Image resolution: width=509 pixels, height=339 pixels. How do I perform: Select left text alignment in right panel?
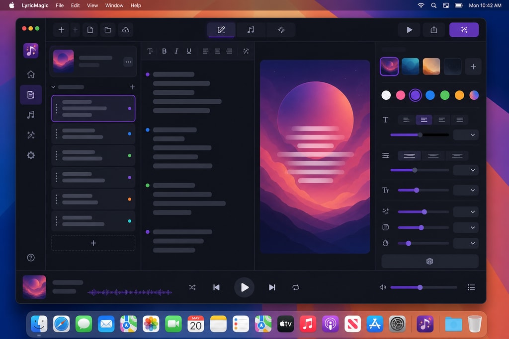[x=406, y=120]
